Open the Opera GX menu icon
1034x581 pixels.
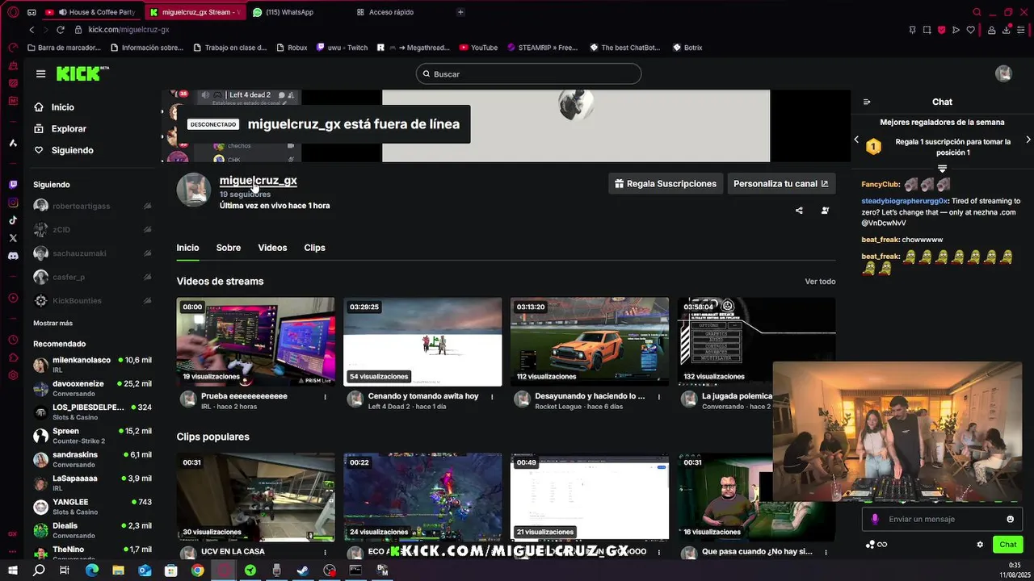coord(12,12)
